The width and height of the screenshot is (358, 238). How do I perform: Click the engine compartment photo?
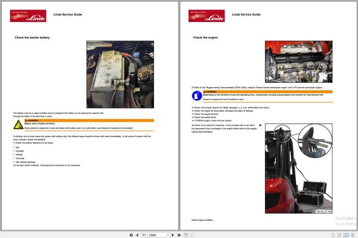(299, 61)
